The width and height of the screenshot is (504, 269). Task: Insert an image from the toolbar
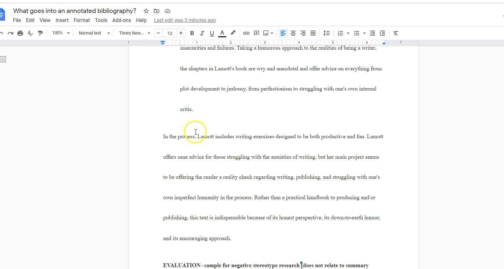266,33
